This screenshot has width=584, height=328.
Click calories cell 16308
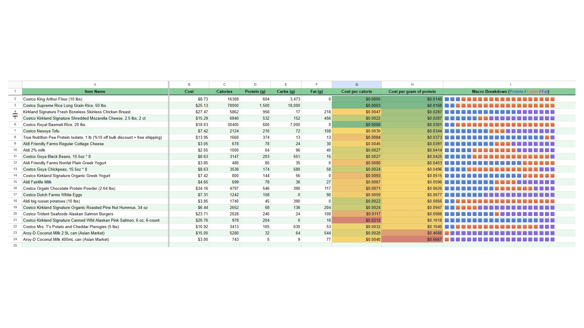(224, 99)
